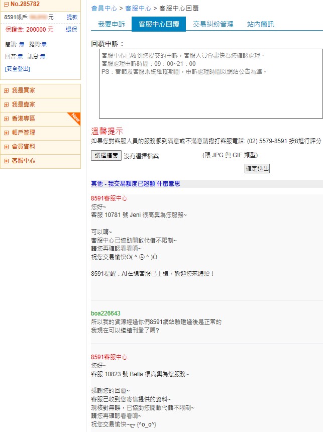
Task: Open 香港專區 sidebar item
Action: point(24,119)
